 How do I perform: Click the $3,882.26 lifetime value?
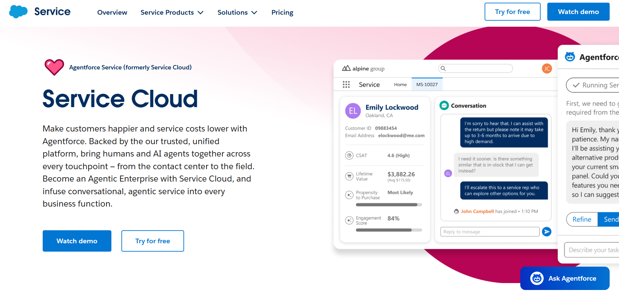[401, 174]
